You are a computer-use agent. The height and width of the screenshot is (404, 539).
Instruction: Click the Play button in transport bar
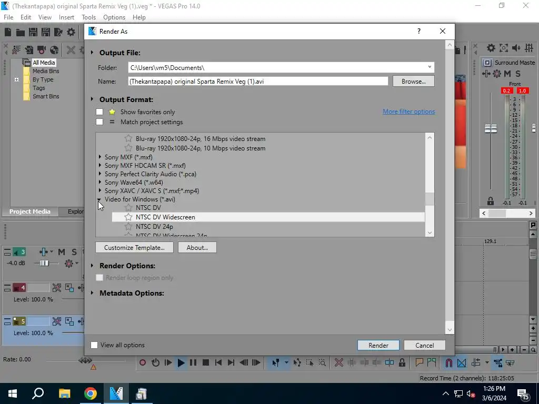pyautogui.click(x=181, y=362)
